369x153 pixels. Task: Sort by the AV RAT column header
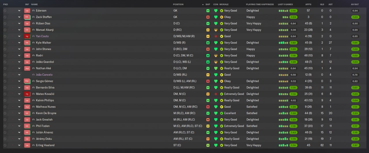coord(355,5)
